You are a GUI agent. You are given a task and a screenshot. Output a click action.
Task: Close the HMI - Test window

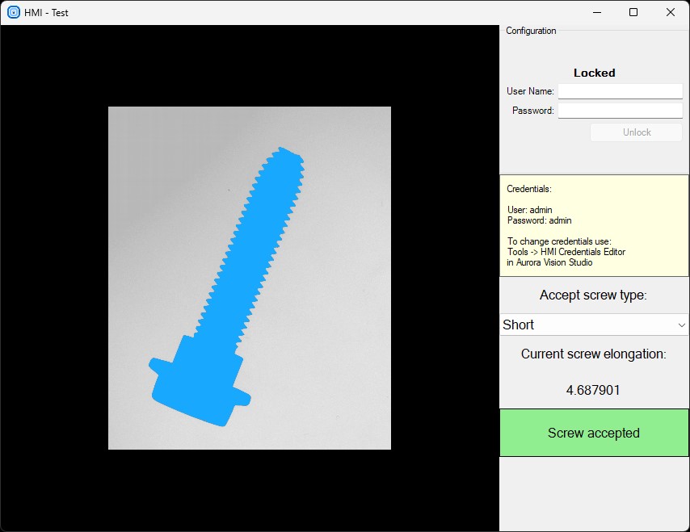point(671,12)
